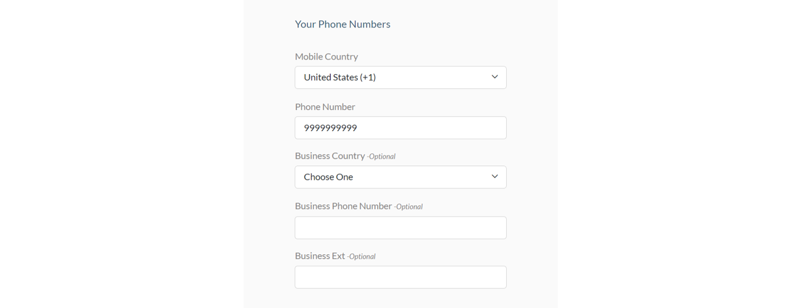Open the Mobile Country combo box

(x=400, y=77)
